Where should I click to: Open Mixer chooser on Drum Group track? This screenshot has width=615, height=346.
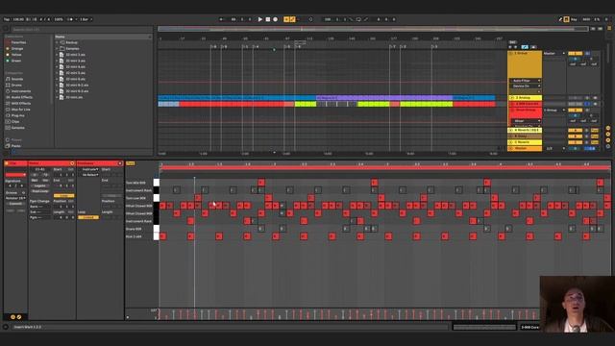(x=526, y=121)
